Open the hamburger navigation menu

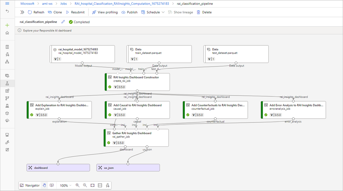(x=7, y=3)
